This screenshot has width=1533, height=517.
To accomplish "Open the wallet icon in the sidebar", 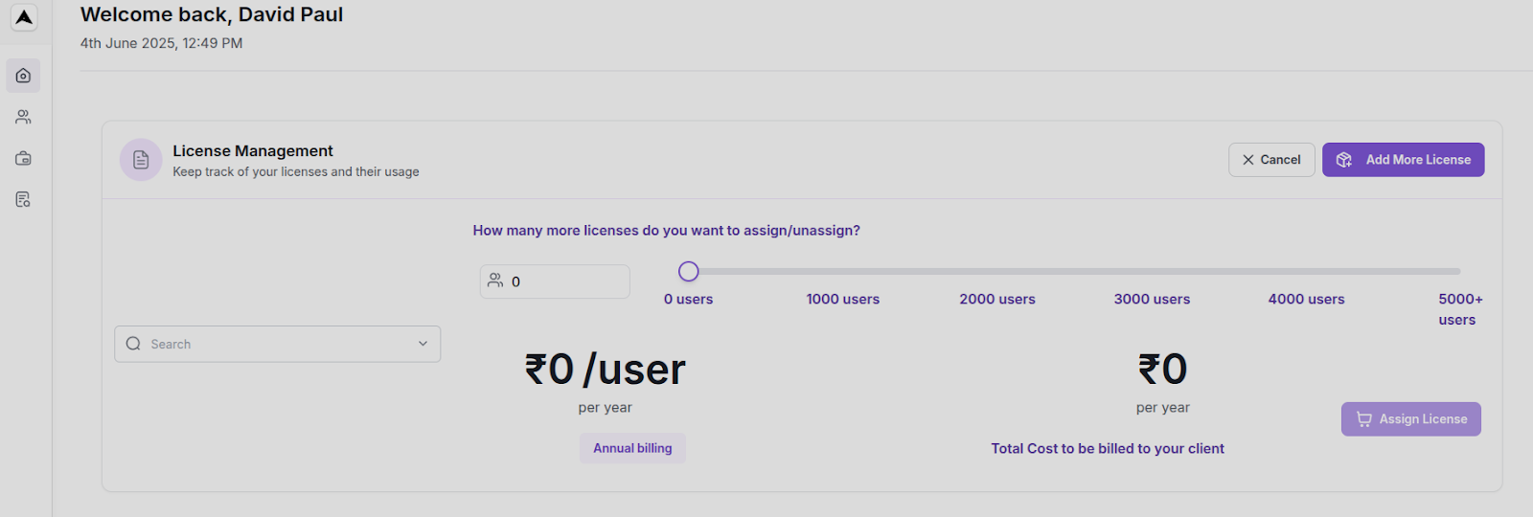I will click(23, 158).
